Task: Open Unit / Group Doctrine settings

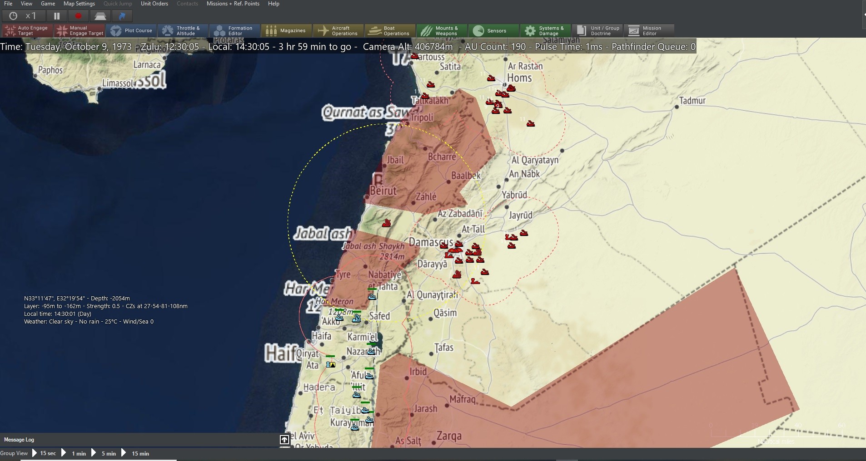Action: 597,30
